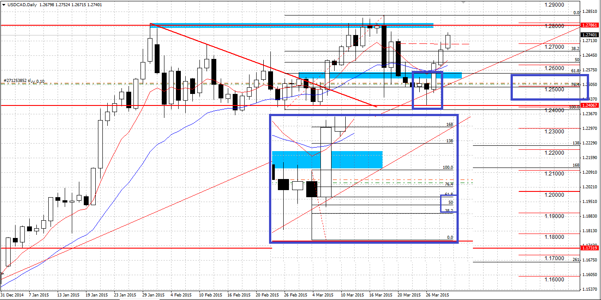The image size is (601, 300).
Task: Select the open price value 1.26798
Action: point(47,4)
